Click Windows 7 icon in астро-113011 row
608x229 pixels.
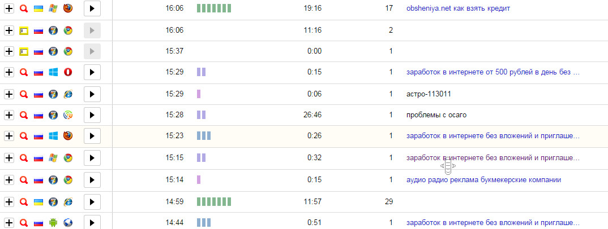pyautogui.click(x=53, y=94)
